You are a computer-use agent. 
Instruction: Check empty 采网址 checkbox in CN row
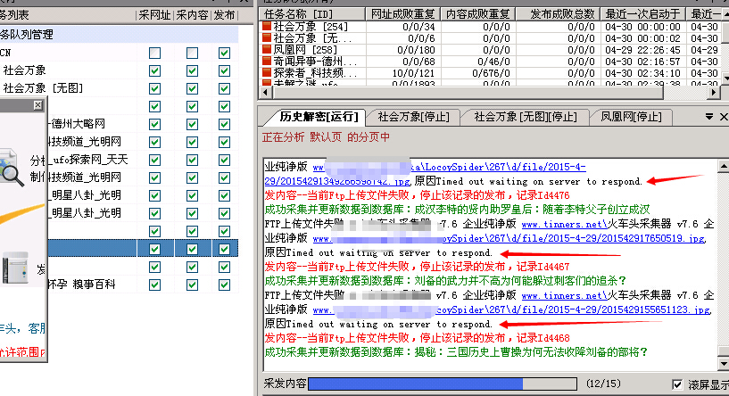pyautogui.click(x=154, y=54)
